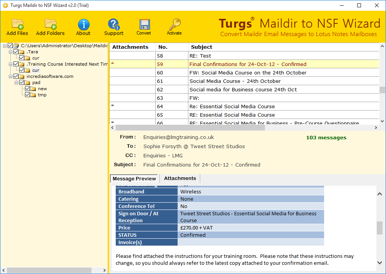Screen dimensions: 386x274
Task: Uncheck cur checkbox under .Training Course
Action: coord(22,70)
